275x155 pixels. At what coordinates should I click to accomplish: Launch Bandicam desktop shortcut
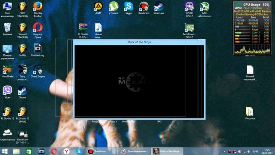(144, 8)
